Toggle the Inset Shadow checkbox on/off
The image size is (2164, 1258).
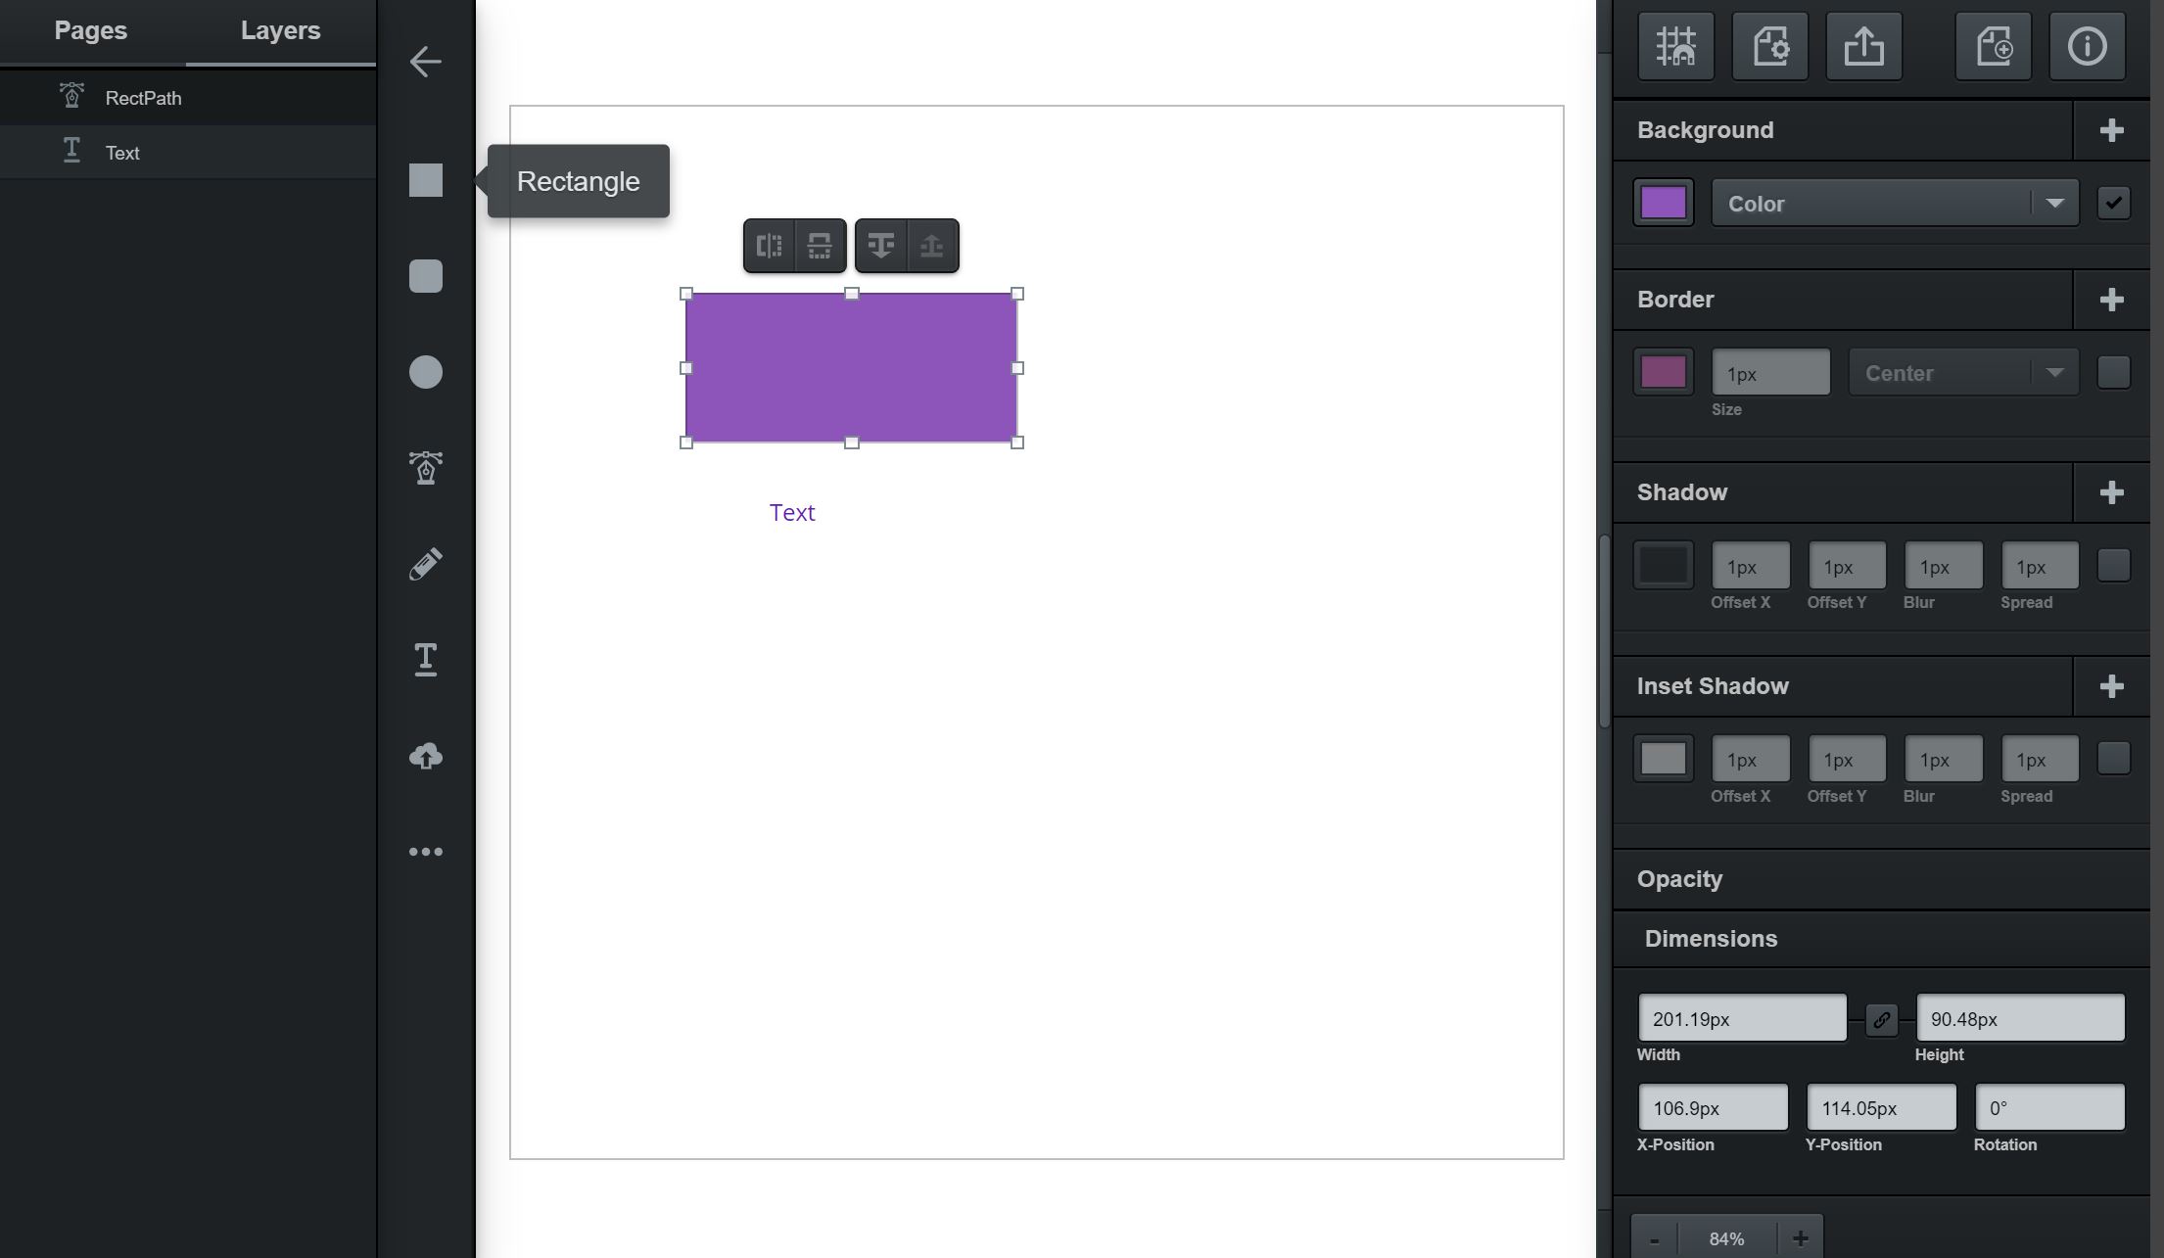point(2113,758)
